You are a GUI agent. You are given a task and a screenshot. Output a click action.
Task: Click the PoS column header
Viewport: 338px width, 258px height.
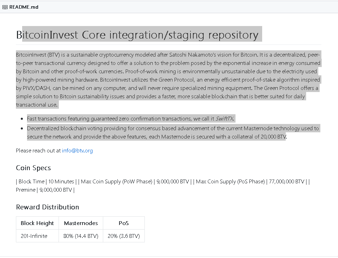point(124,223)
